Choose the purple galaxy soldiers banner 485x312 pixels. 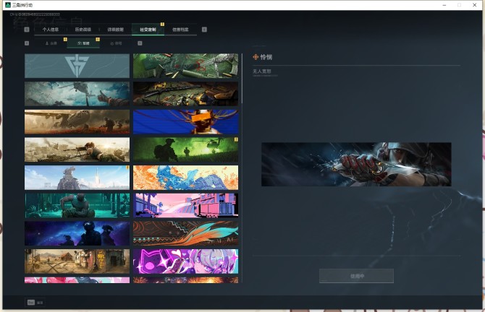point(77,233)
